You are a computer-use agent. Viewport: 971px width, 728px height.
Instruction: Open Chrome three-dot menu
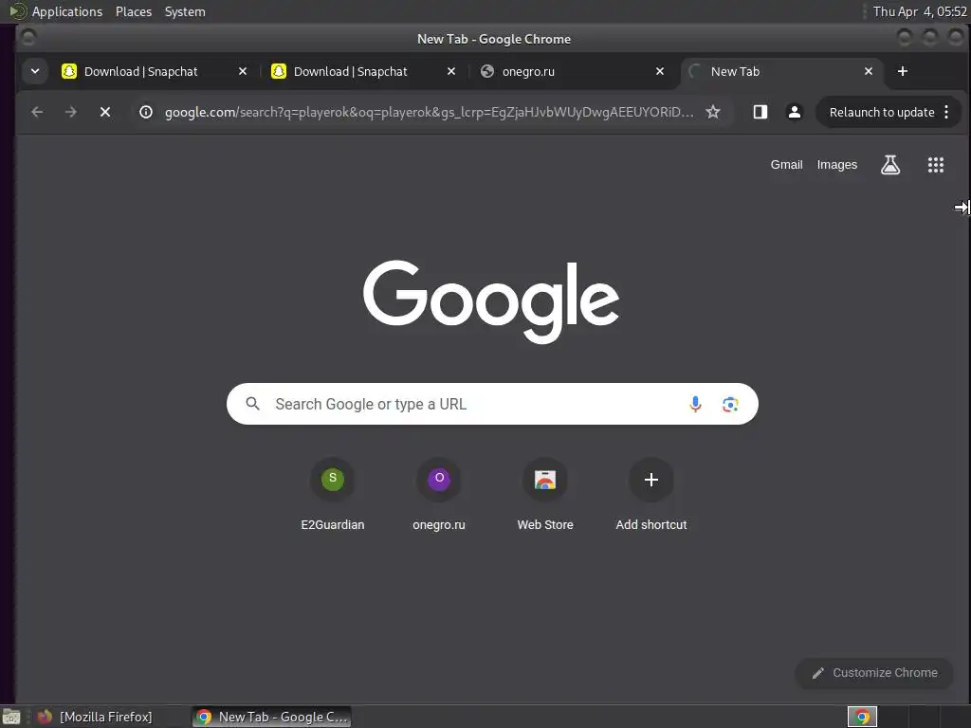click(x=946, y=112)
